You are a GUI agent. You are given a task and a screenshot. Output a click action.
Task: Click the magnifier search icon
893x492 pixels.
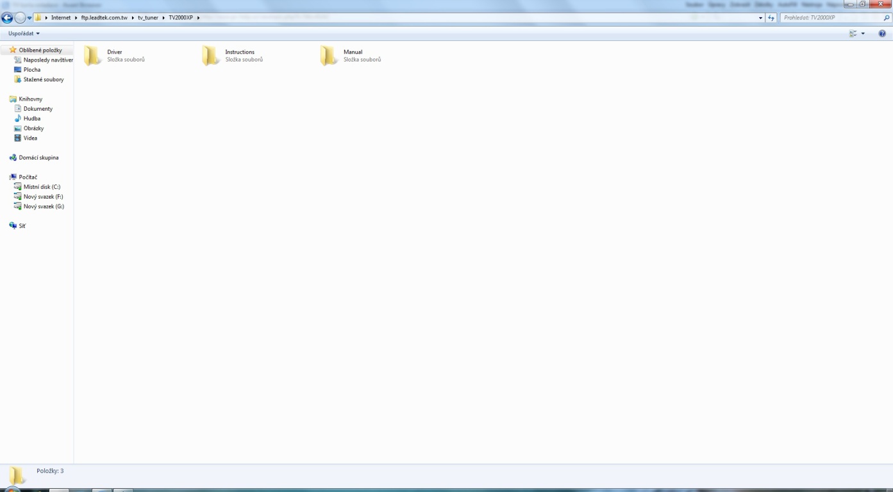887,18
